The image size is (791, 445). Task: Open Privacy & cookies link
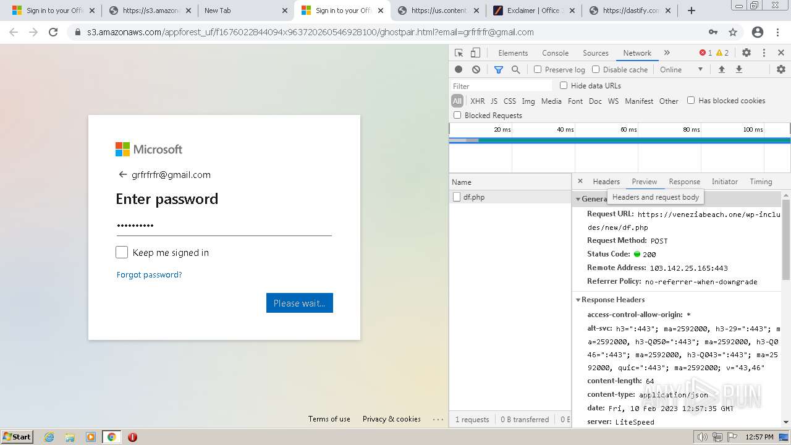(x=392, y=419)
